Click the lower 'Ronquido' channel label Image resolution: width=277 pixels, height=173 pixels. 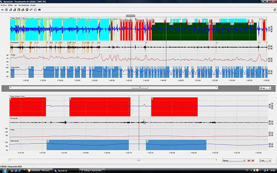14,118
